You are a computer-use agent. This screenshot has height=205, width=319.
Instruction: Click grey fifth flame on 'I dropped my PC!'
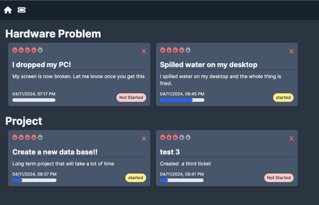(40, 50)
